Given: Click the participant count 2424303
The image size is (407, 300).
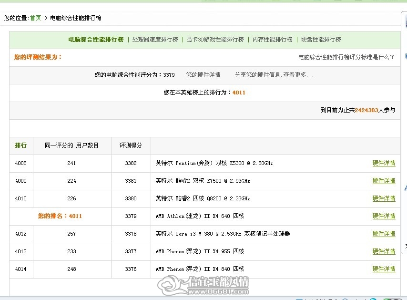Looking at the screenshot, I should [366, 110].
